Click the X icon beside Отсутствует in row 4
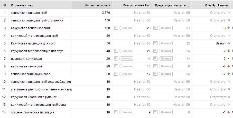This screenshot has height=118, width=233. [x=229, y=36]
